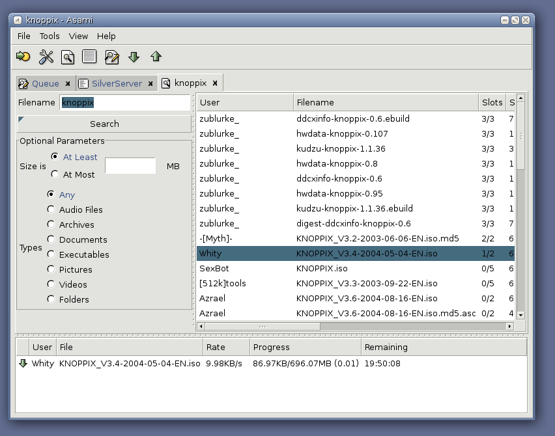This screenshot has height=436, width=555.
Task: Click the horizontal scrollbar left arrow
Action: tap(201, 326)
